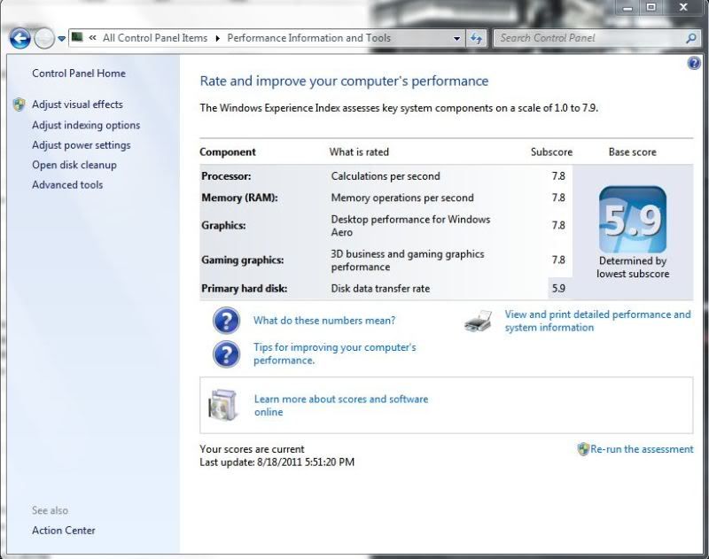
Task: Click the Subscore column header
Action: (x=551, y=151)
